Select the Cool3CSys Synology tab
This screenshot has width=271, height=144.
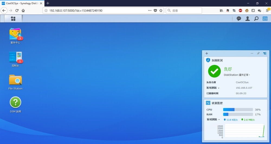click(x=22, y=3)
